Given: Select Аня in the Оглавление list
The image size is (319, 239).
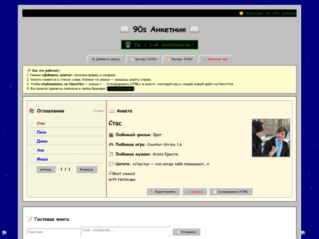Looking at the screenshot, I should tap(40, 150).
